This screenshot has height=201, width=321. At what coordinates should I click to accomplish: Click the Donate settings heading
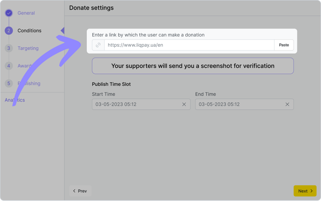click(x=91, y=8)
